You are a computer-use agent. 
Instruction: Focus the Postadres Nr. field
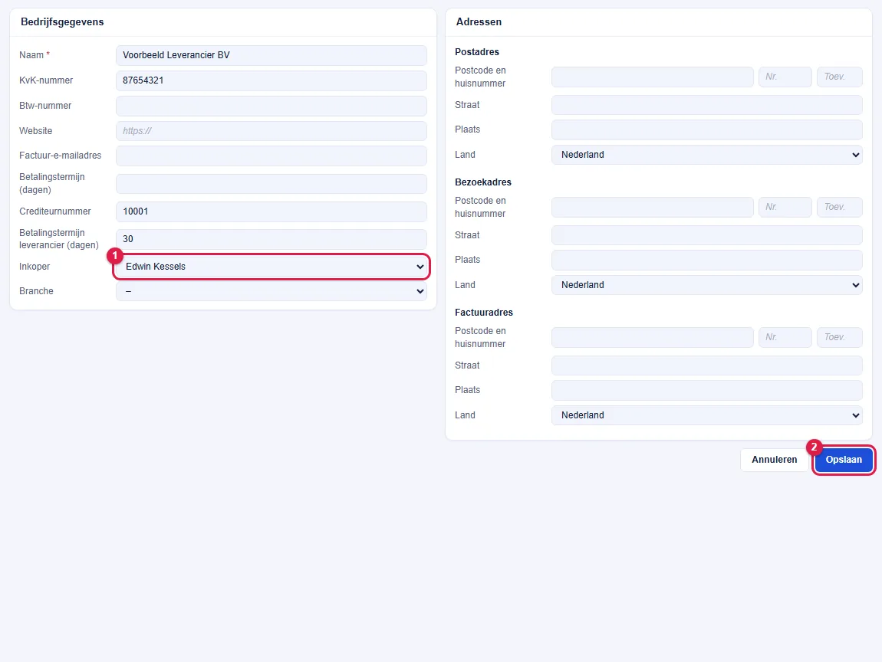[x=785, y=77]
